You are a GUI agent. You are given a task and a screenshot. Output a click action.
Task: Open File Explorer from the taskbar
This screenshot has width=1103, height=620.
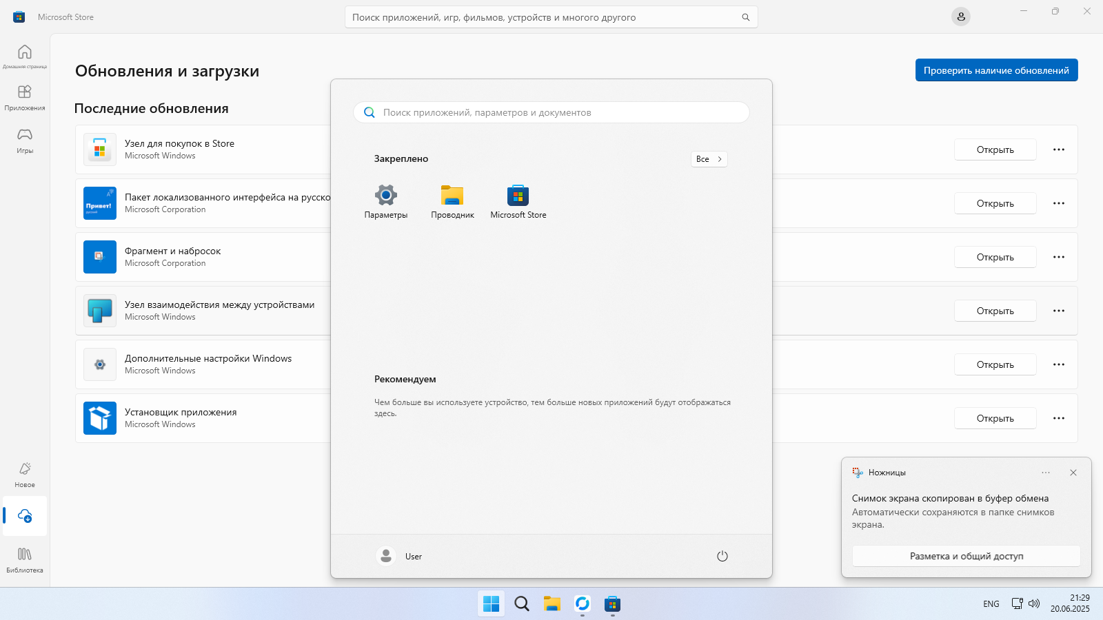tap(552, 604)
